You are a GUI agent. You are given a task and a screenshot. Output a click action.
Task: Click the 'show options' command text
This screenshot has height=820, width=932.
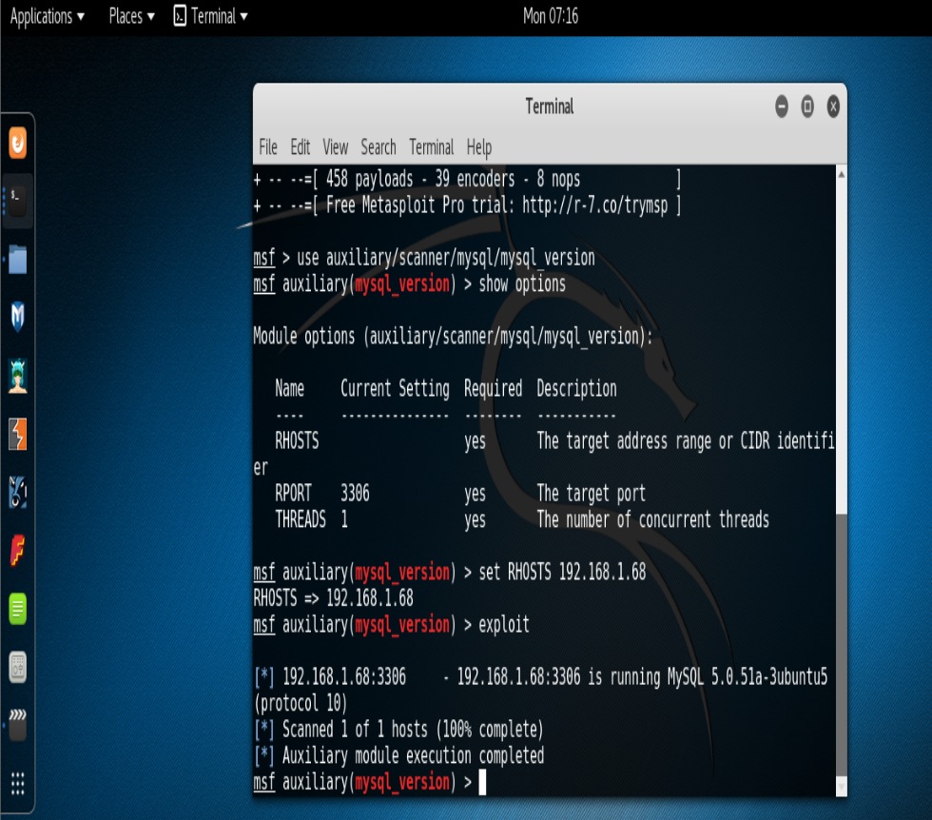[x=522, y=284]
